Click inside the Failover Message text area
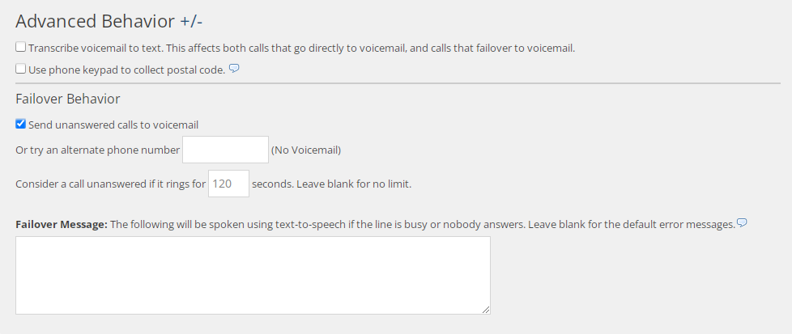 (253, 275)
